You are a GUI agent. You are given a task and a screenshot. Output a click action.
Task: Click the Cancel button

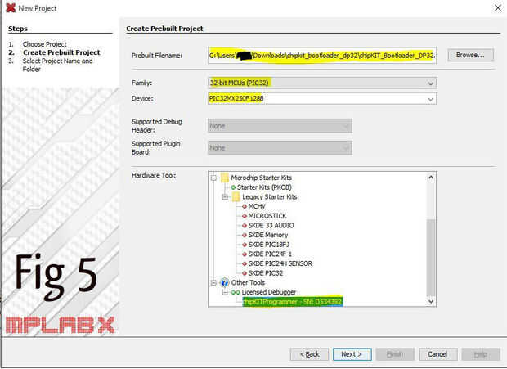click(437, 354)
